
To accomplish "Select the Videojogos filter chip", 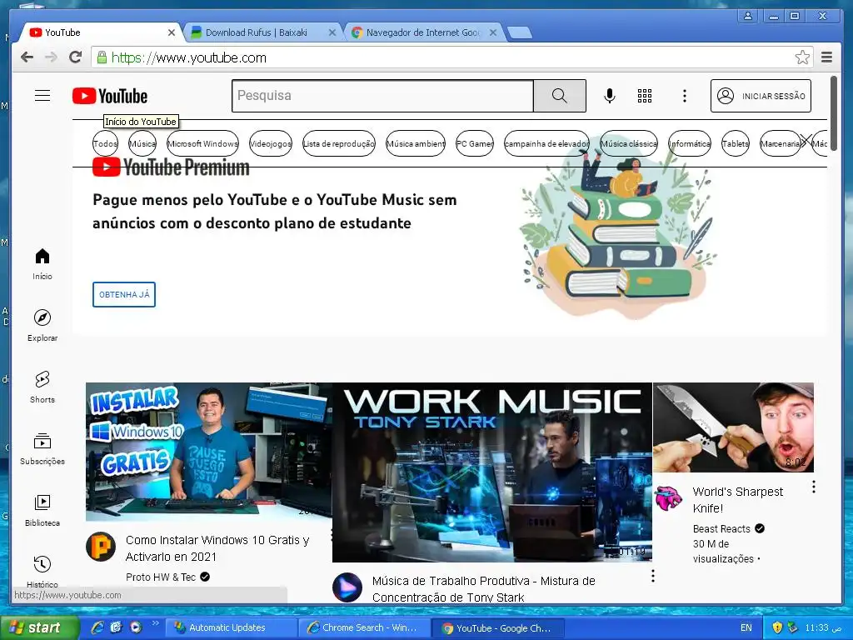I will 271,143.
